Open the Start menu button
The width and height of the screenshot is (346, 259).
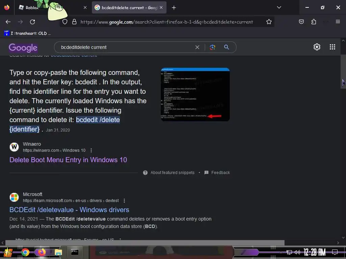(8, 252)
